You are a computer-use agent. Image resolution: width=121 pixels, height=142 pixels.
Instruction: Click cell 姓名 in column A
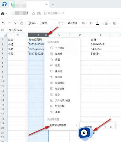point(18,40)
